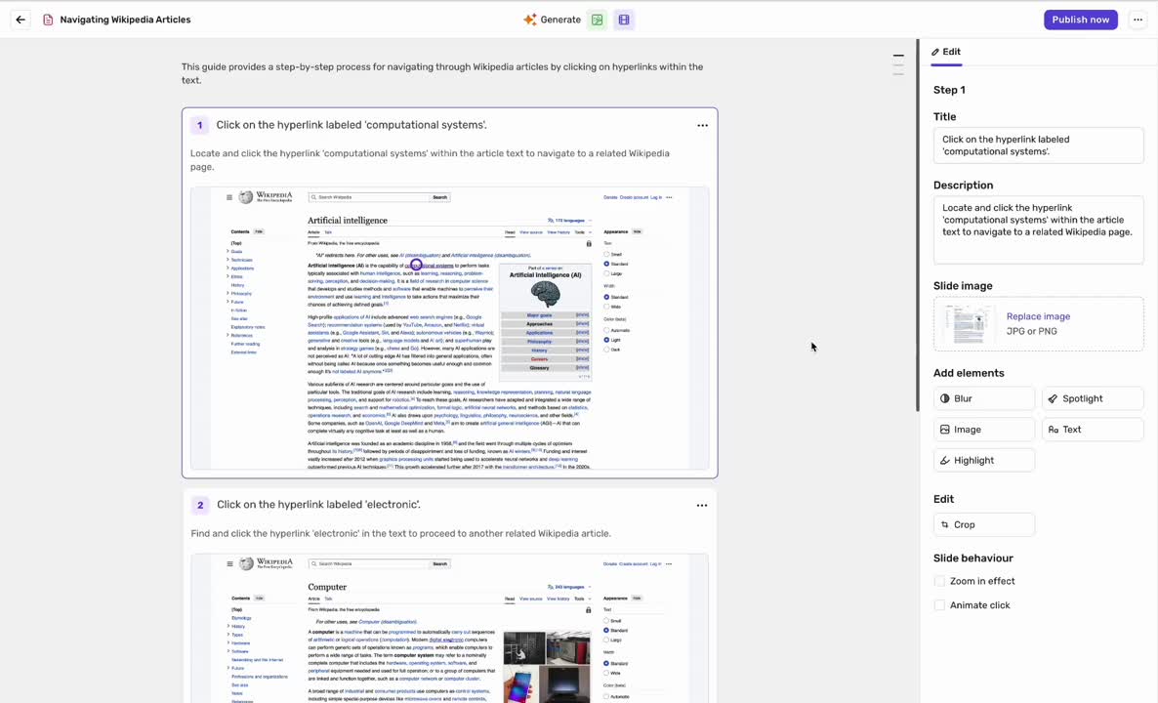The height and width of the screenshot is (703, 1158).
Task: Click the guide title Navigating Wikipedia Articles
Action: pyautogui.click(x=126, y=20)
